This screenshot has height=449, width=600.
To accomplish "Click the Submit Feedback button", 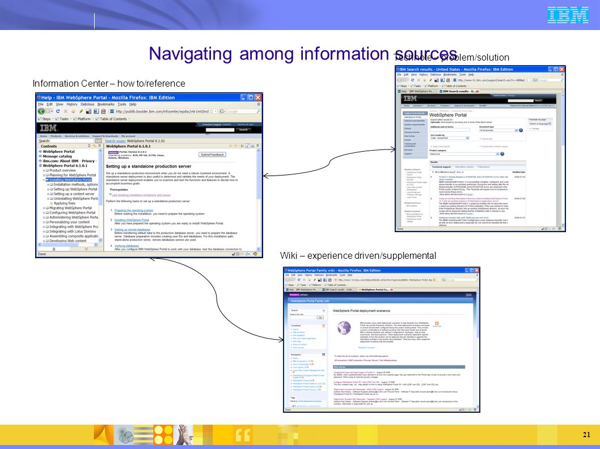I will point(212,155).
